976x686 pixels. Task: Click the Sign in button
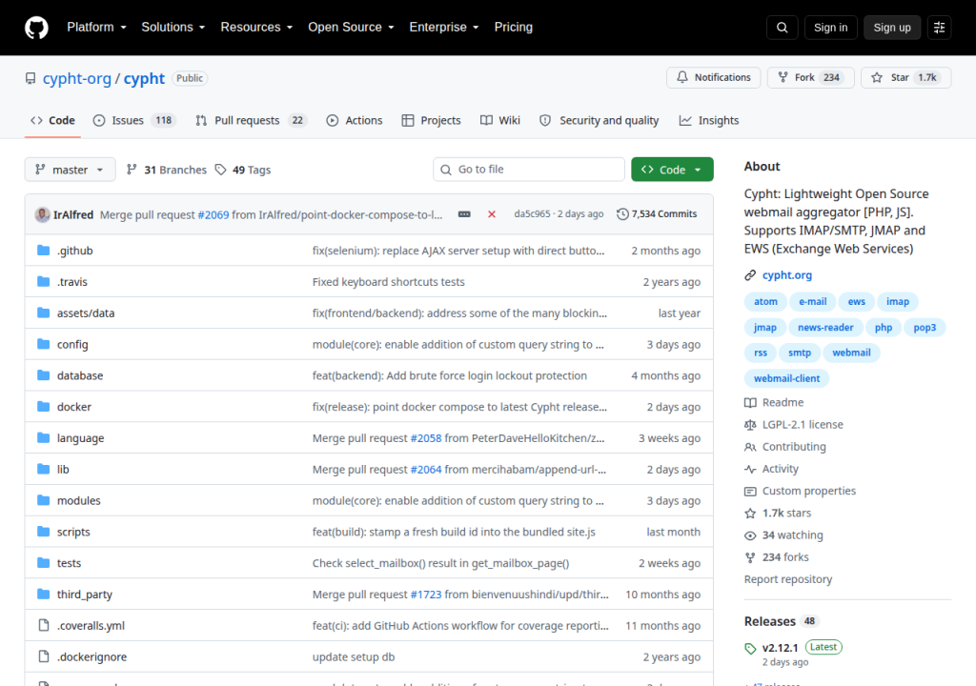[830, 28]
